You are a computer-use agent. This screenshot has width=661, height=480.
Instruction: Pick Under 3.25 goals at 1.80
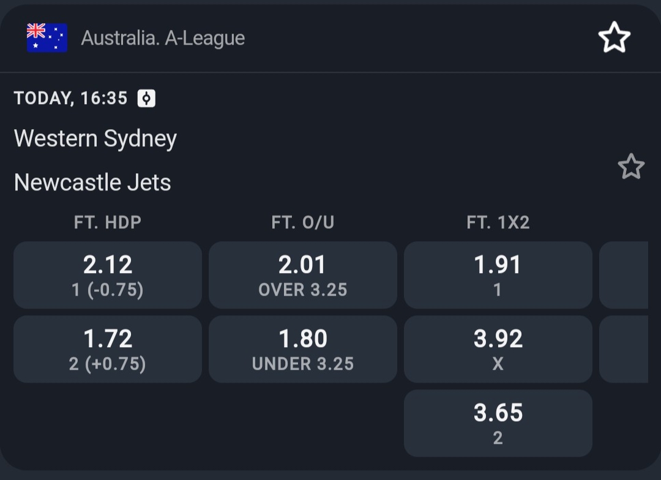303,349
